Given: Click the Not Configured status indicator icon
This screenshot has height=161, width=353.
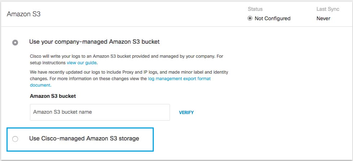Looking at the screenshot, I should (x=250, y=18).
